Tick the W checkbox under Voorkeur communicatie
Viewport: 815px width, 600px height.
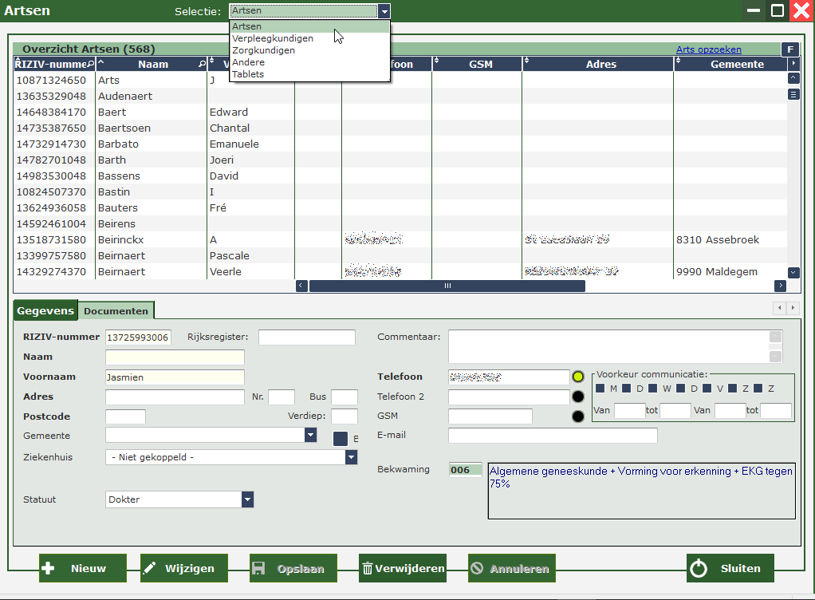coord(653,389)
